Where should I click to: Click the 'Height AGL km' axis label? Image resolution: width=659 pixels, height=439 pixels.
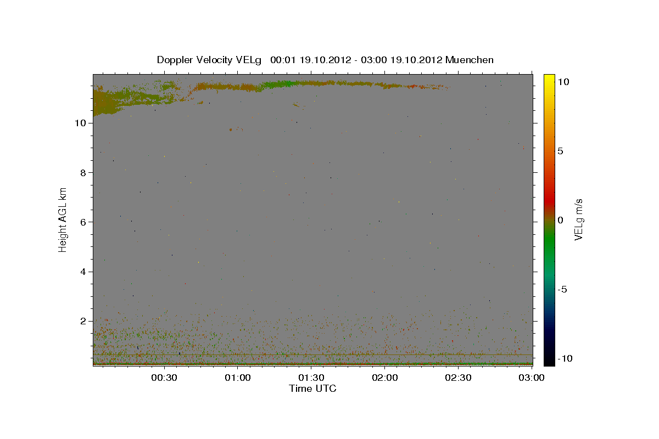coord(63,220)
